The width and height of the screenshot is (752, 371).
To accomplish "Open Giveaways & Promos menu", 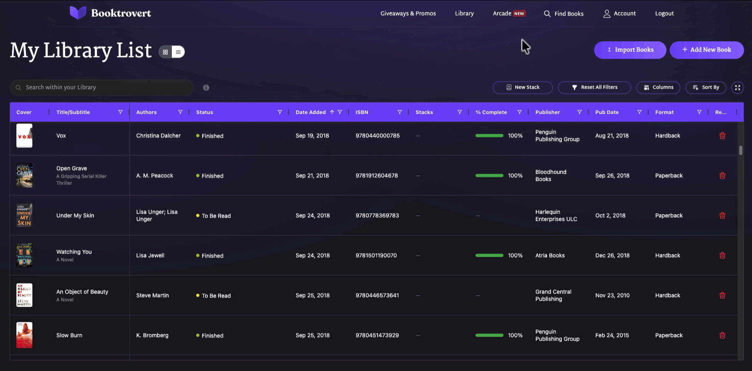I will pyautogui.click(x=408, y=14).
